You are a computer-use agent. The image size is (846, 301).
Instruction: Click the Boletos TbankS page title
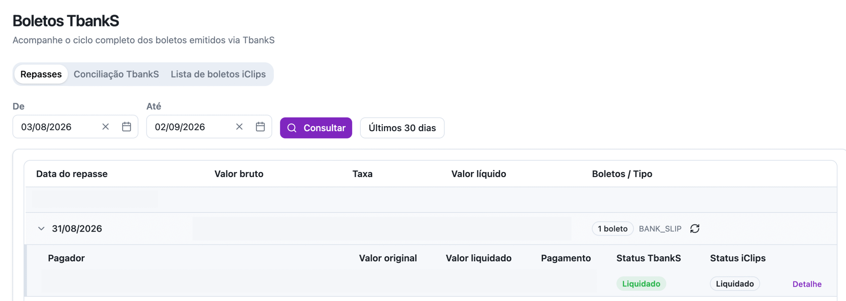coord(66,21)
